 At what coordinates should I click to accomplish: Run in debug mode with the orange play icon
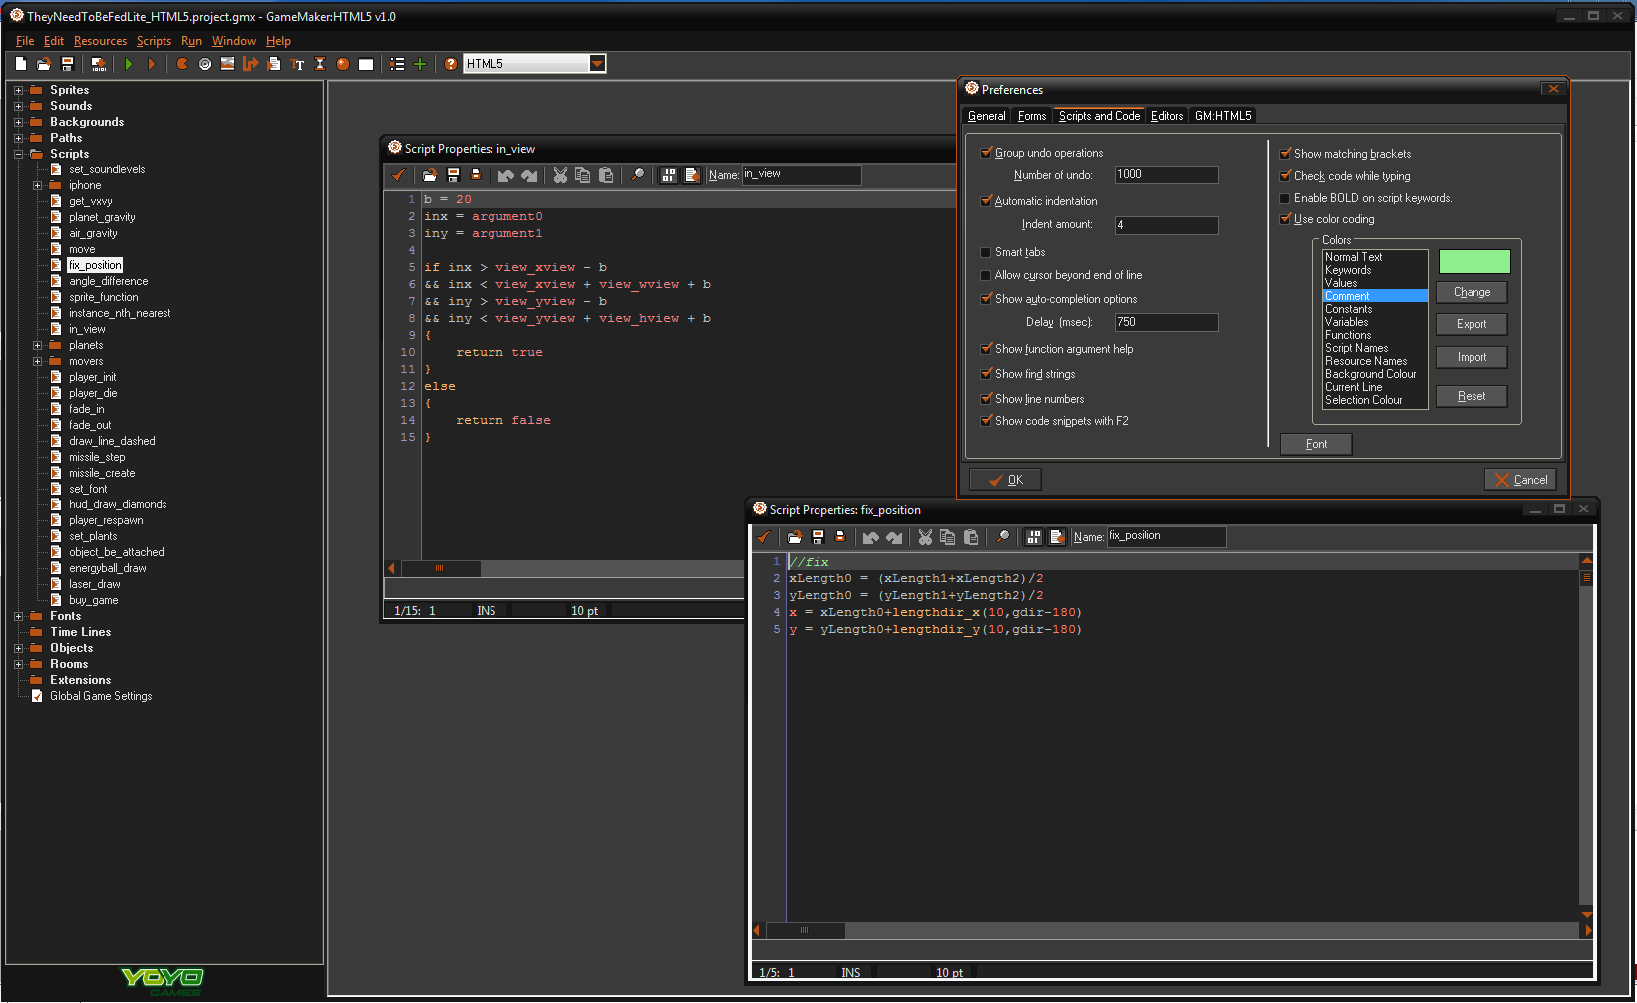coord(152,64)
